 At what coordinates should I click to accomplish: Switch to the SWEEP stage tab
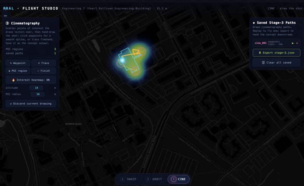128,179
